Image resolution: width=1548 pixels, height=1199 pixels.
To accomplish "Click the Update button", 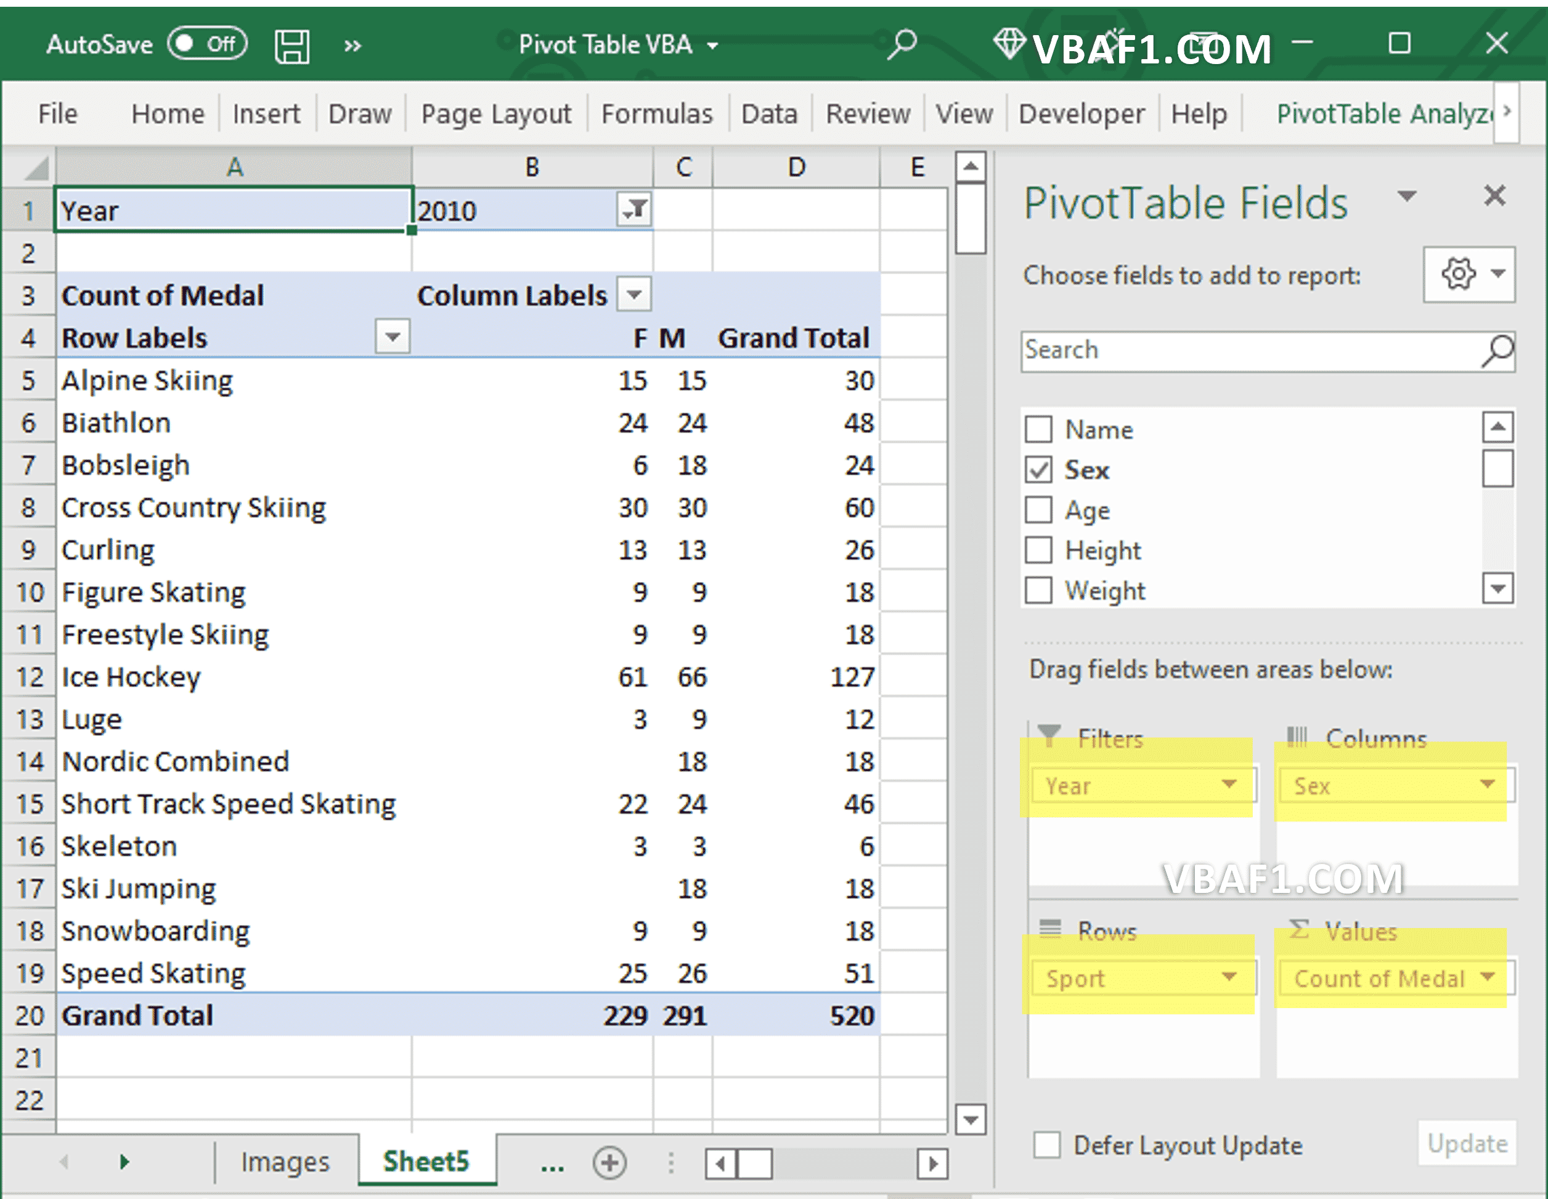I will 1467,1143.
